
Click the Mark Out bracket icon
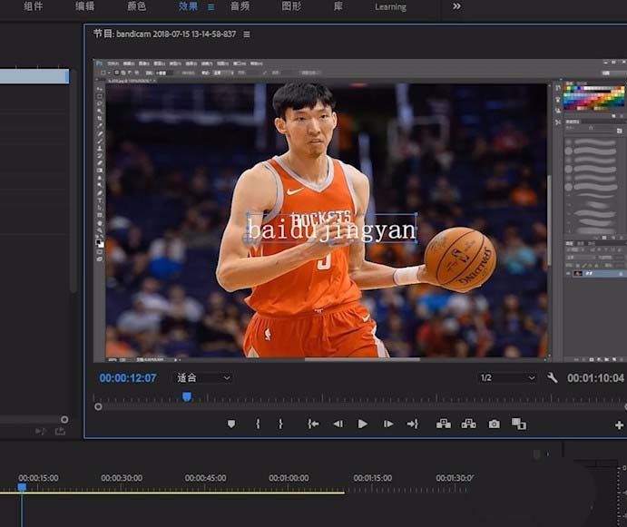tap(280, 424)
